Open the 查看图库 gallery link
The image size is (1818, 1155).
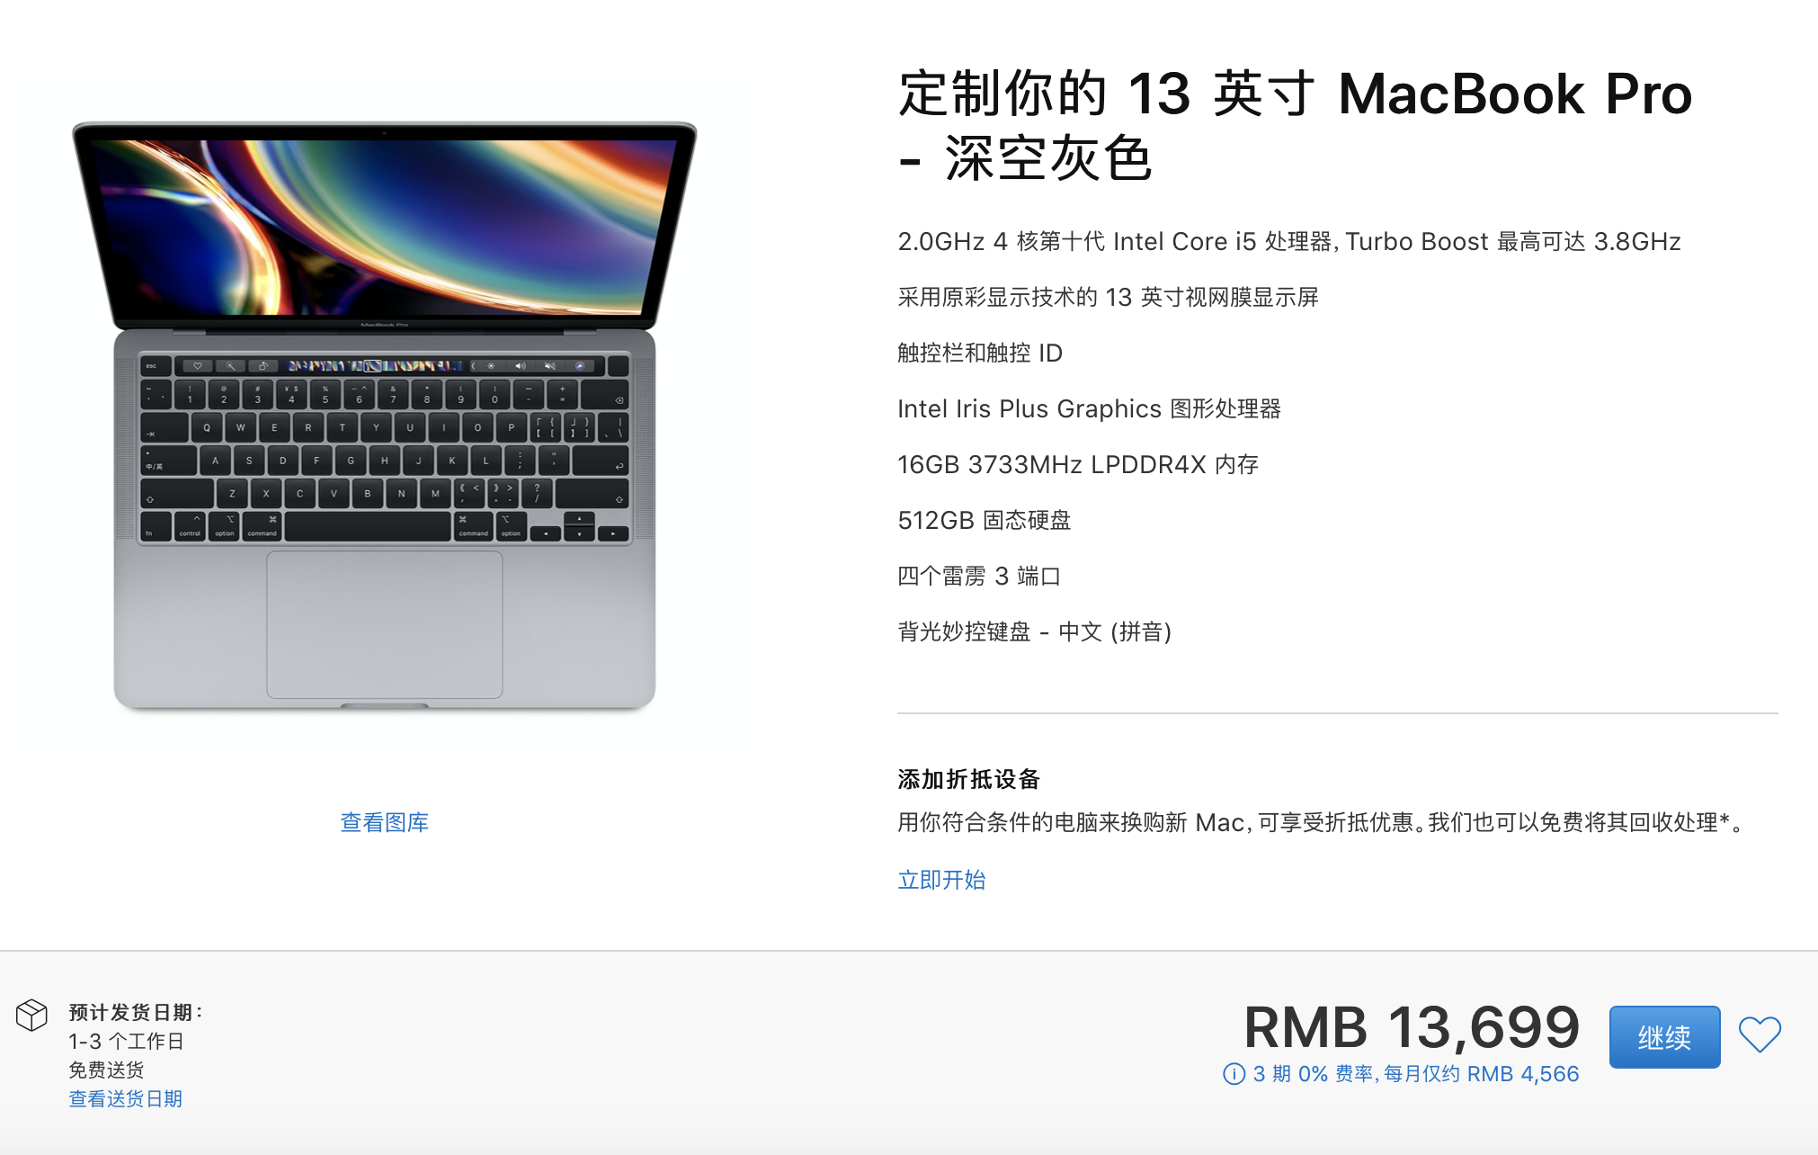pos(385,822)
